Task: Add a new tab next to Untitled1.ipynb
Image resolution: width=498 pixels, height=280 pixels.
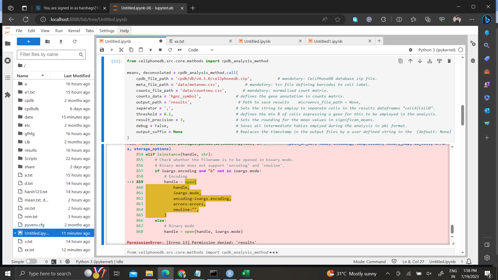Action: tap(379, 41)
